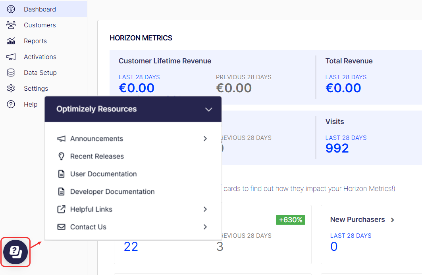Click the Contact Us envelope icon
422x275 pixels.
click(x=62, y=227)
